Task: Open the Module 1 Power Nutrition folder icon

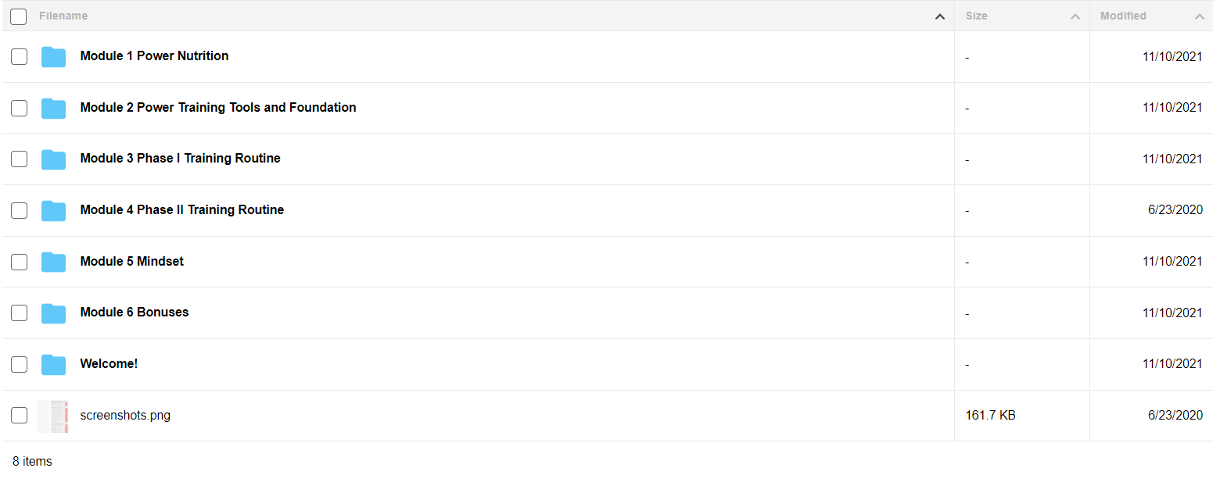Action: pyautogui.click(x=53, y=56)
